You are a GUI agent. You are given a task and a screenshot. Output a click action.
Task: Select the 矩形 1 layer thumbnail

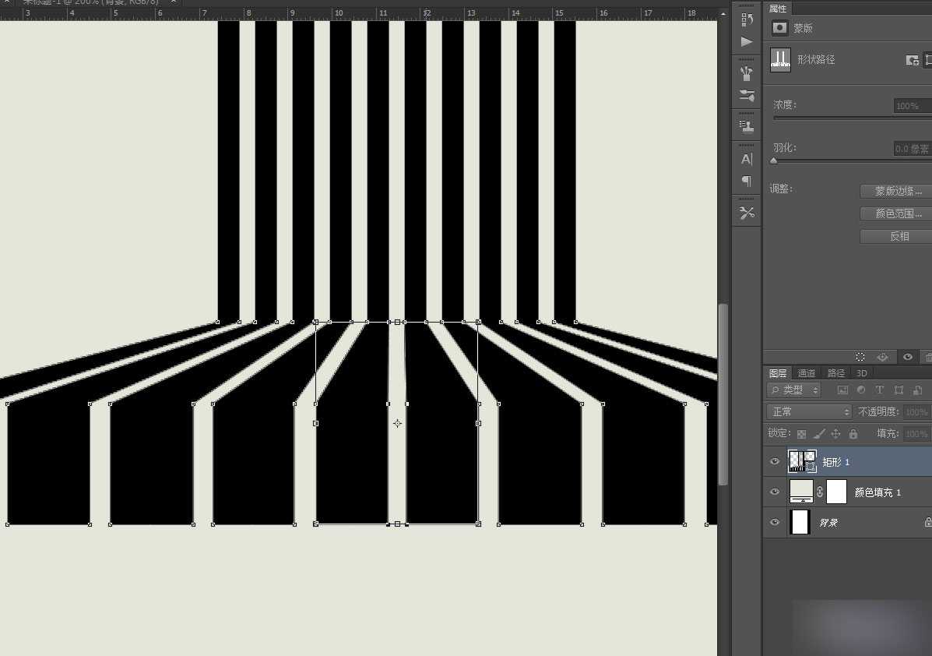click(802, 461)
